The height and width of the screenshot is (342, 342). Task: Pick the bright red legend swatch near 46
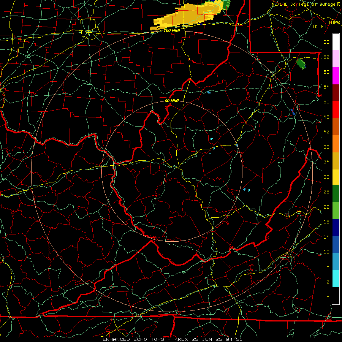point(336,109)
